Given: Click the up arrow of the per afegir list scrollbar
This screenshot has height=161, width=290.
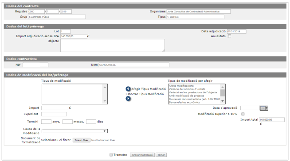Looking at the screenshot, I should click(223, 87).
